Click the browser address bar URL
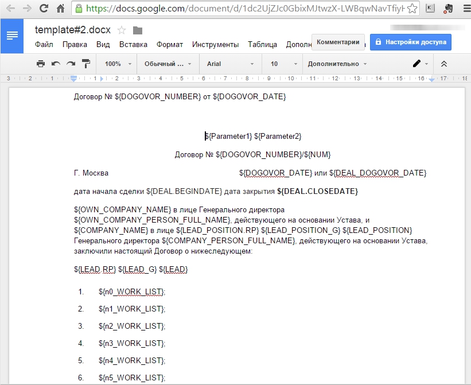Image resolution: width=471 pixels, height=385 pixels. click(x=241, y=9)
